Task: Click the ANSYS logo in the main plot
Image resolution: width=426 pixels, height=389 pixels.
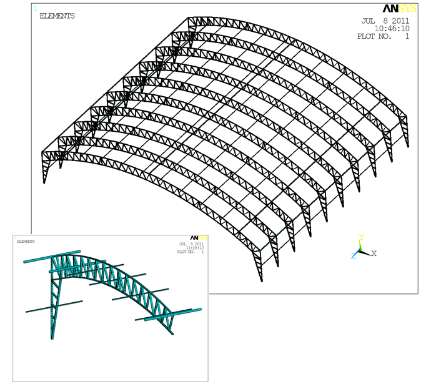Action: tap(399, 9)
